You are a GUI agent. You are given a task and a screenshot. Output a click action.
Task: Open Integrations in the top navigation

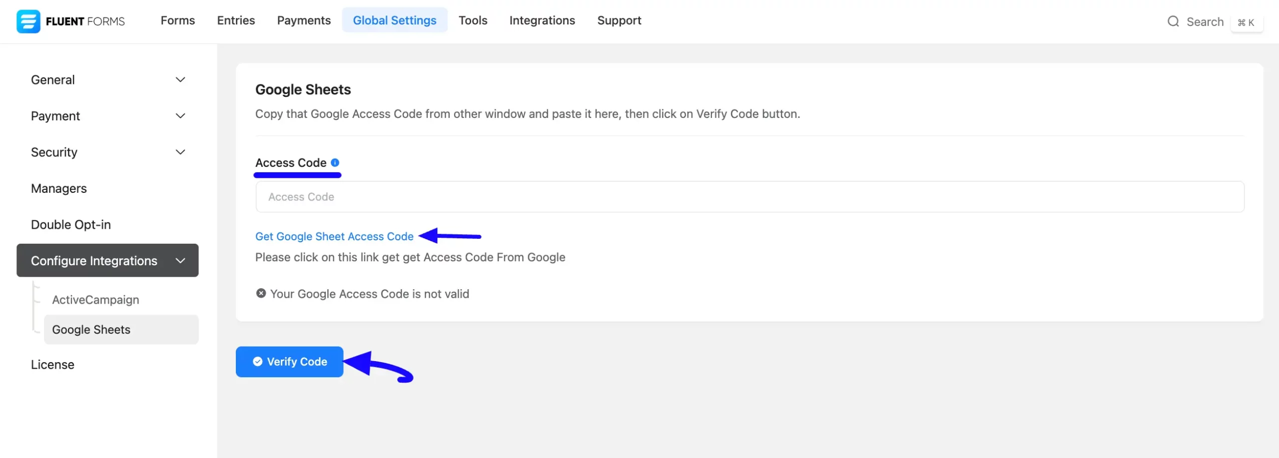tap(542, 20)
